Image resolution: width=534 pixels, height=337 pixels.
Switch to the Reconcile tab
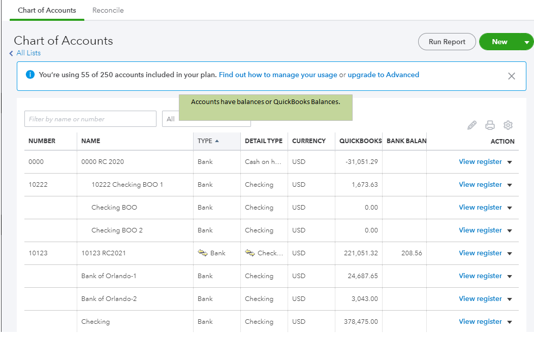tap(108, 10)
